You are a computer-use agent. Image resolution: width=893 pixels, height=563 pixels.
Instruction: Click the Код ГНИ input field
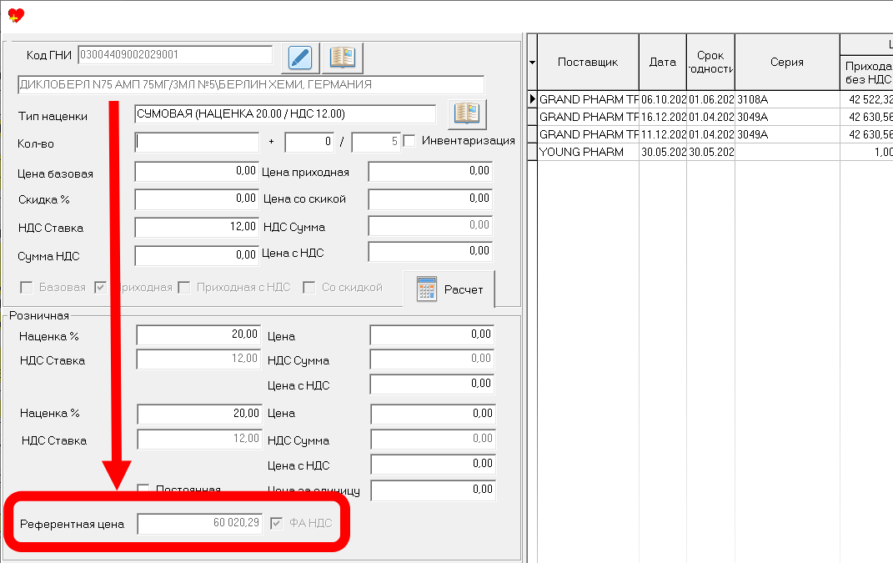[175, 55]
